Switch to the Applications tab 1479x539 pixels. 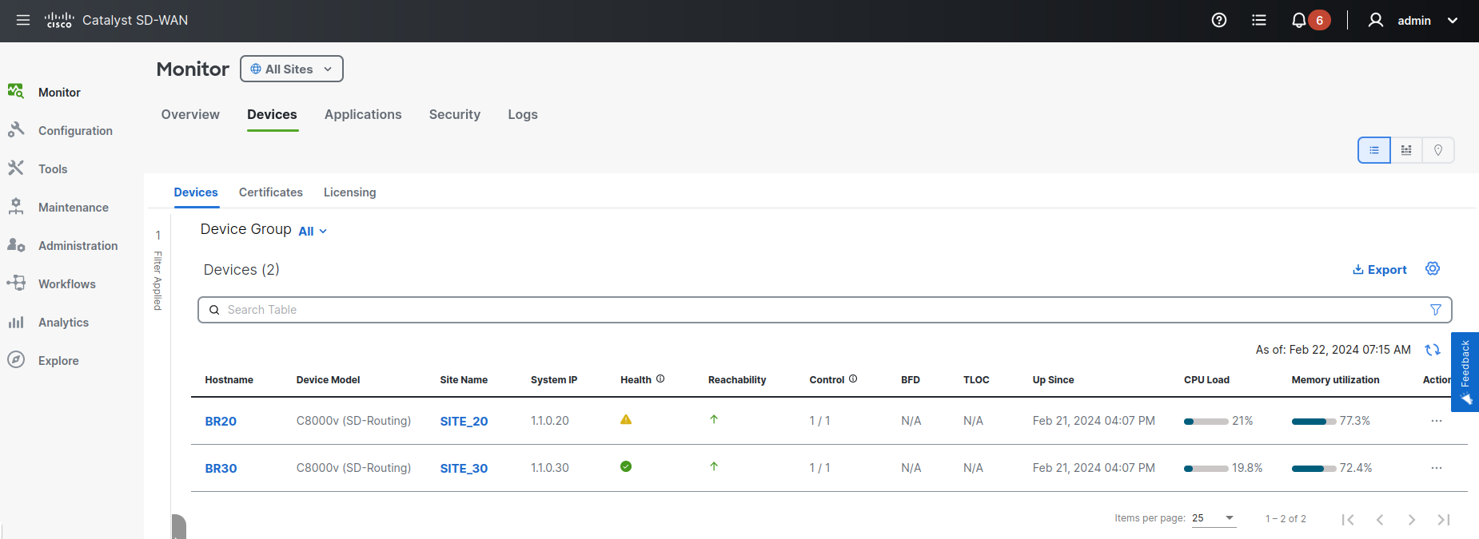click(363, 115)
